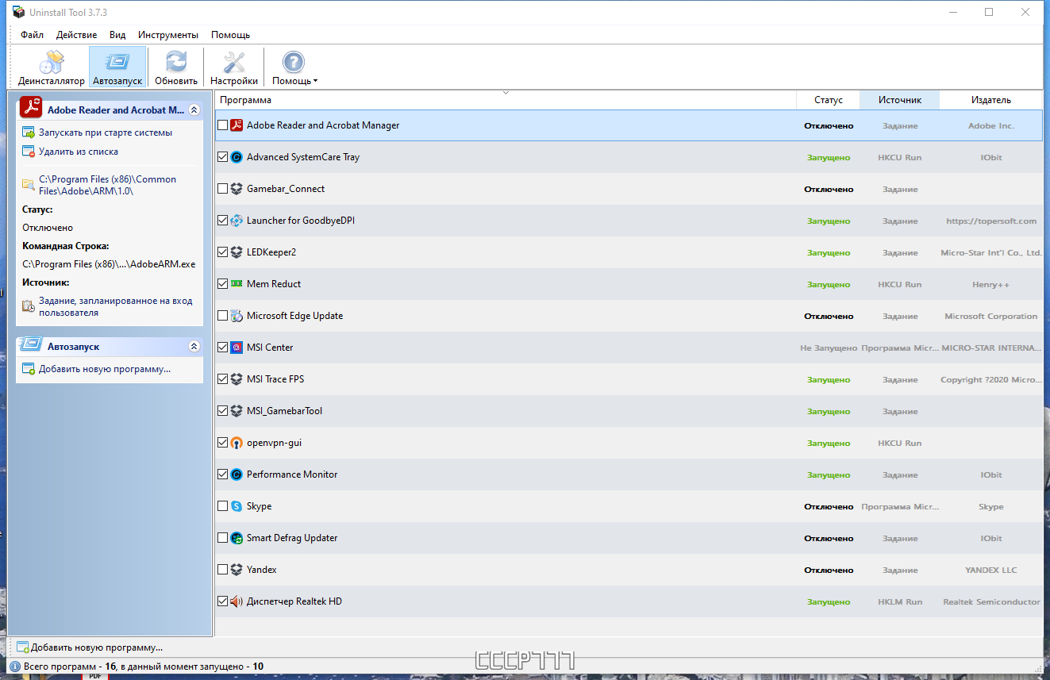Select the MSI Center row name

tap(270, 348)
